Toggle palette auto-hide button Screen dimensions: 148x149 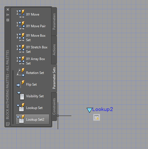click(8, 15)
